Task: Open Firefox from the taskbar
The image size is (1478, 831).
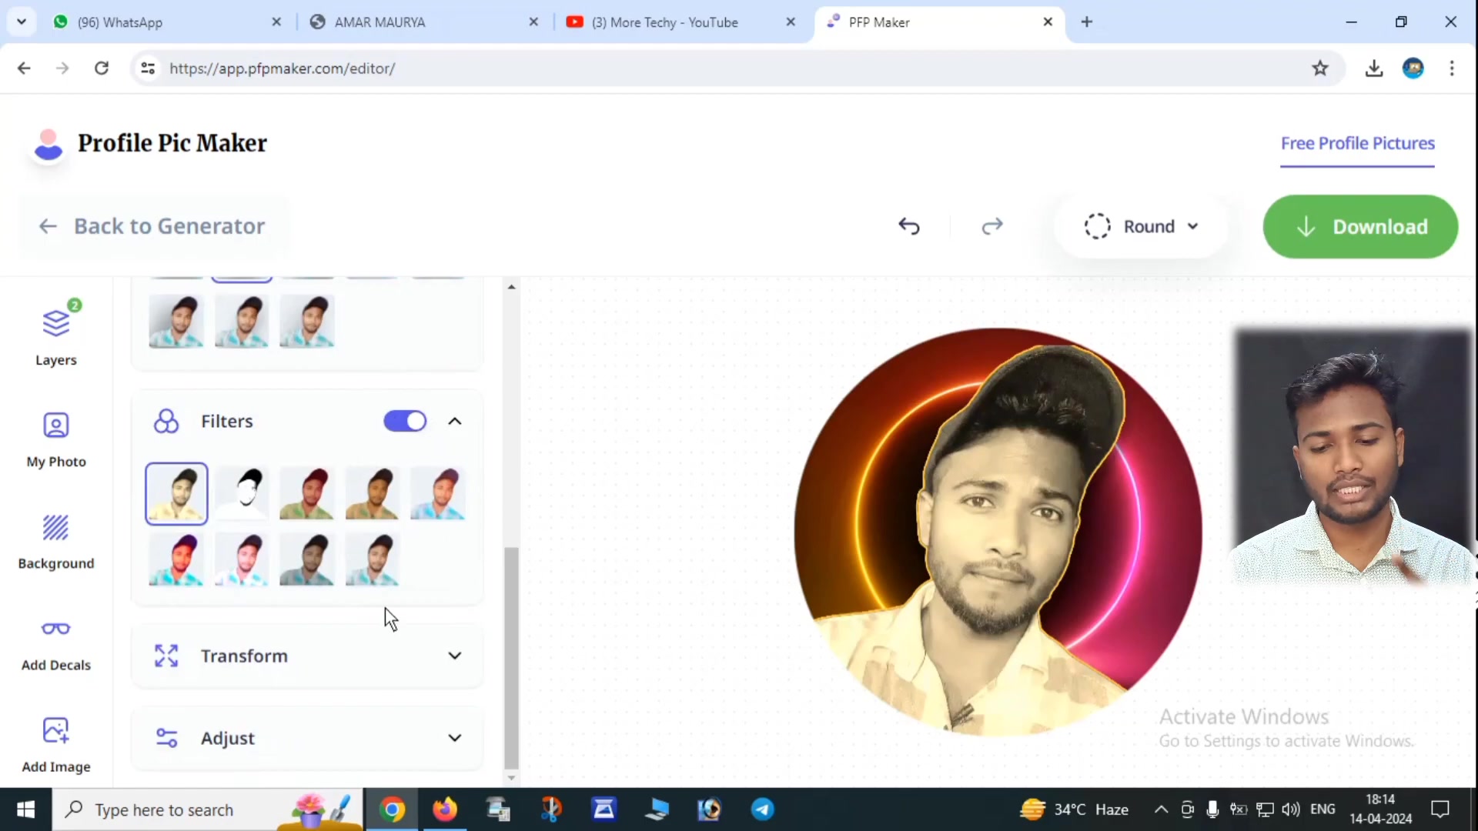Action: pos(445,809)
